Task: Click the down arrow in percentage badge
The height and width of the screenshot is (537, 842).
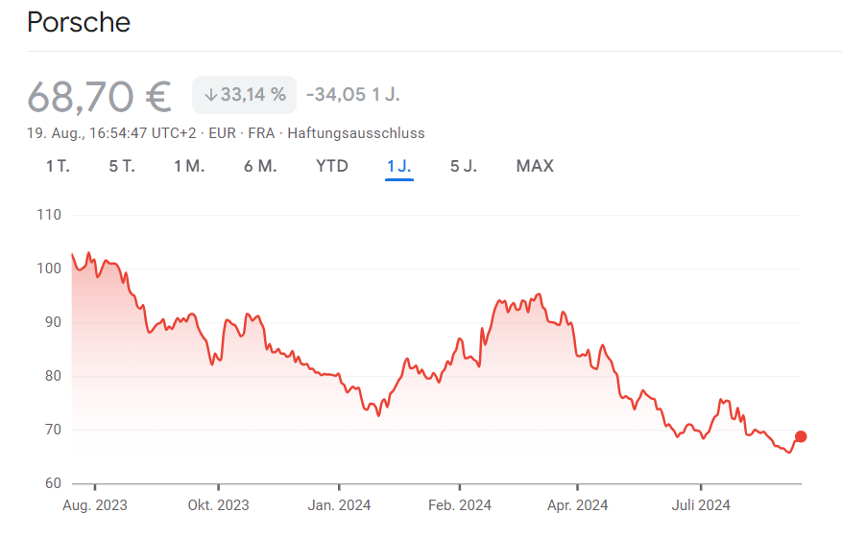Action: pyautogui.click(x=210, y=96)
